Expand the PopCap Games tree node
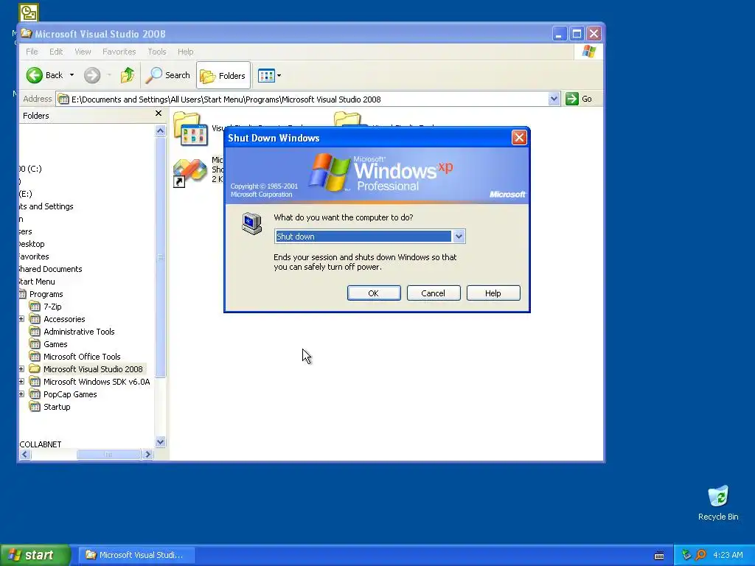This screenshot has width=755, height=566. [x=21, y=394]
